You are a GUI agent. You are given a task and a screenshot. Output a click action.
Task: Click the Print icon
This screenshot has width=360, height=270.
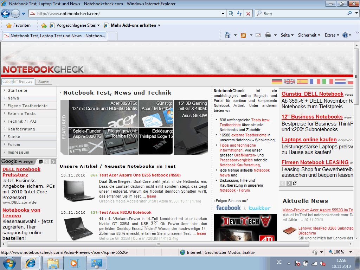click(268, 36)
